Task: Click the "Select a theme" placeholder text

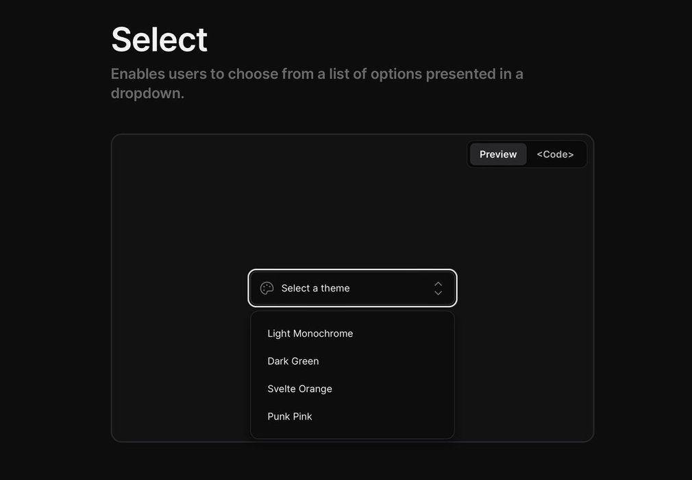Action: [316, 289]
